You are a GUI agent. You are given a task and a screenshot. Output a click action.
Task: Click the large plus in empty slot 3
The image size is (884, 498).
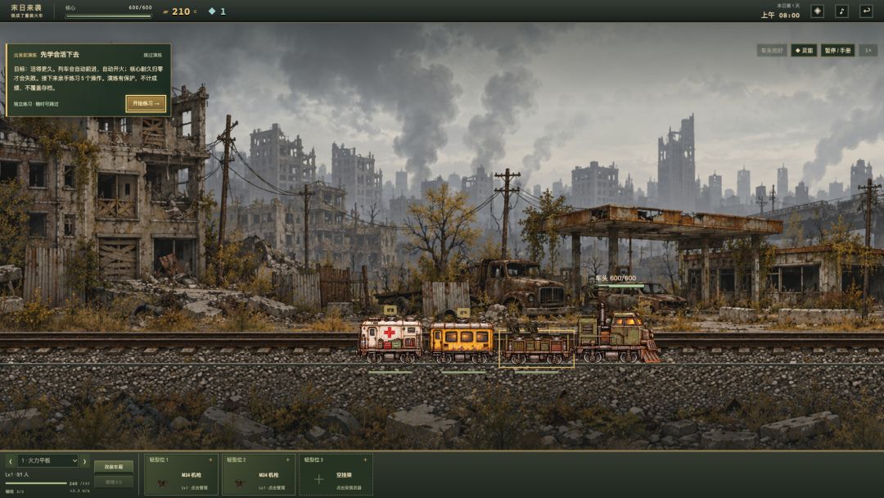pos(318,479)
